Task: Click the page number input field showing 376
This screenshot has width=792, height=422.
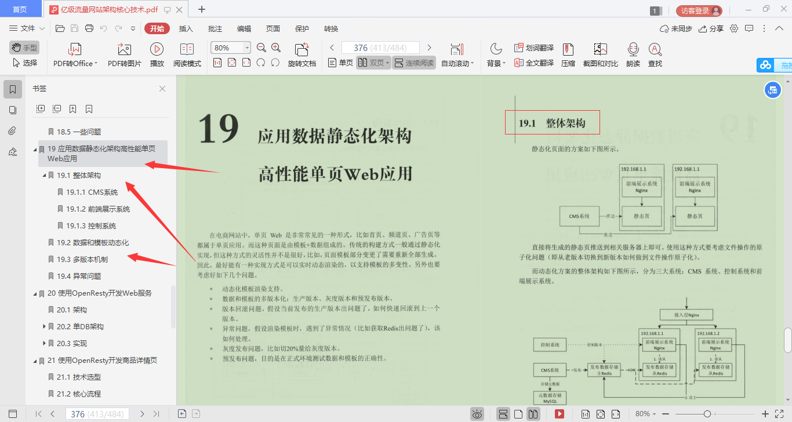Action: coord(380,47)
